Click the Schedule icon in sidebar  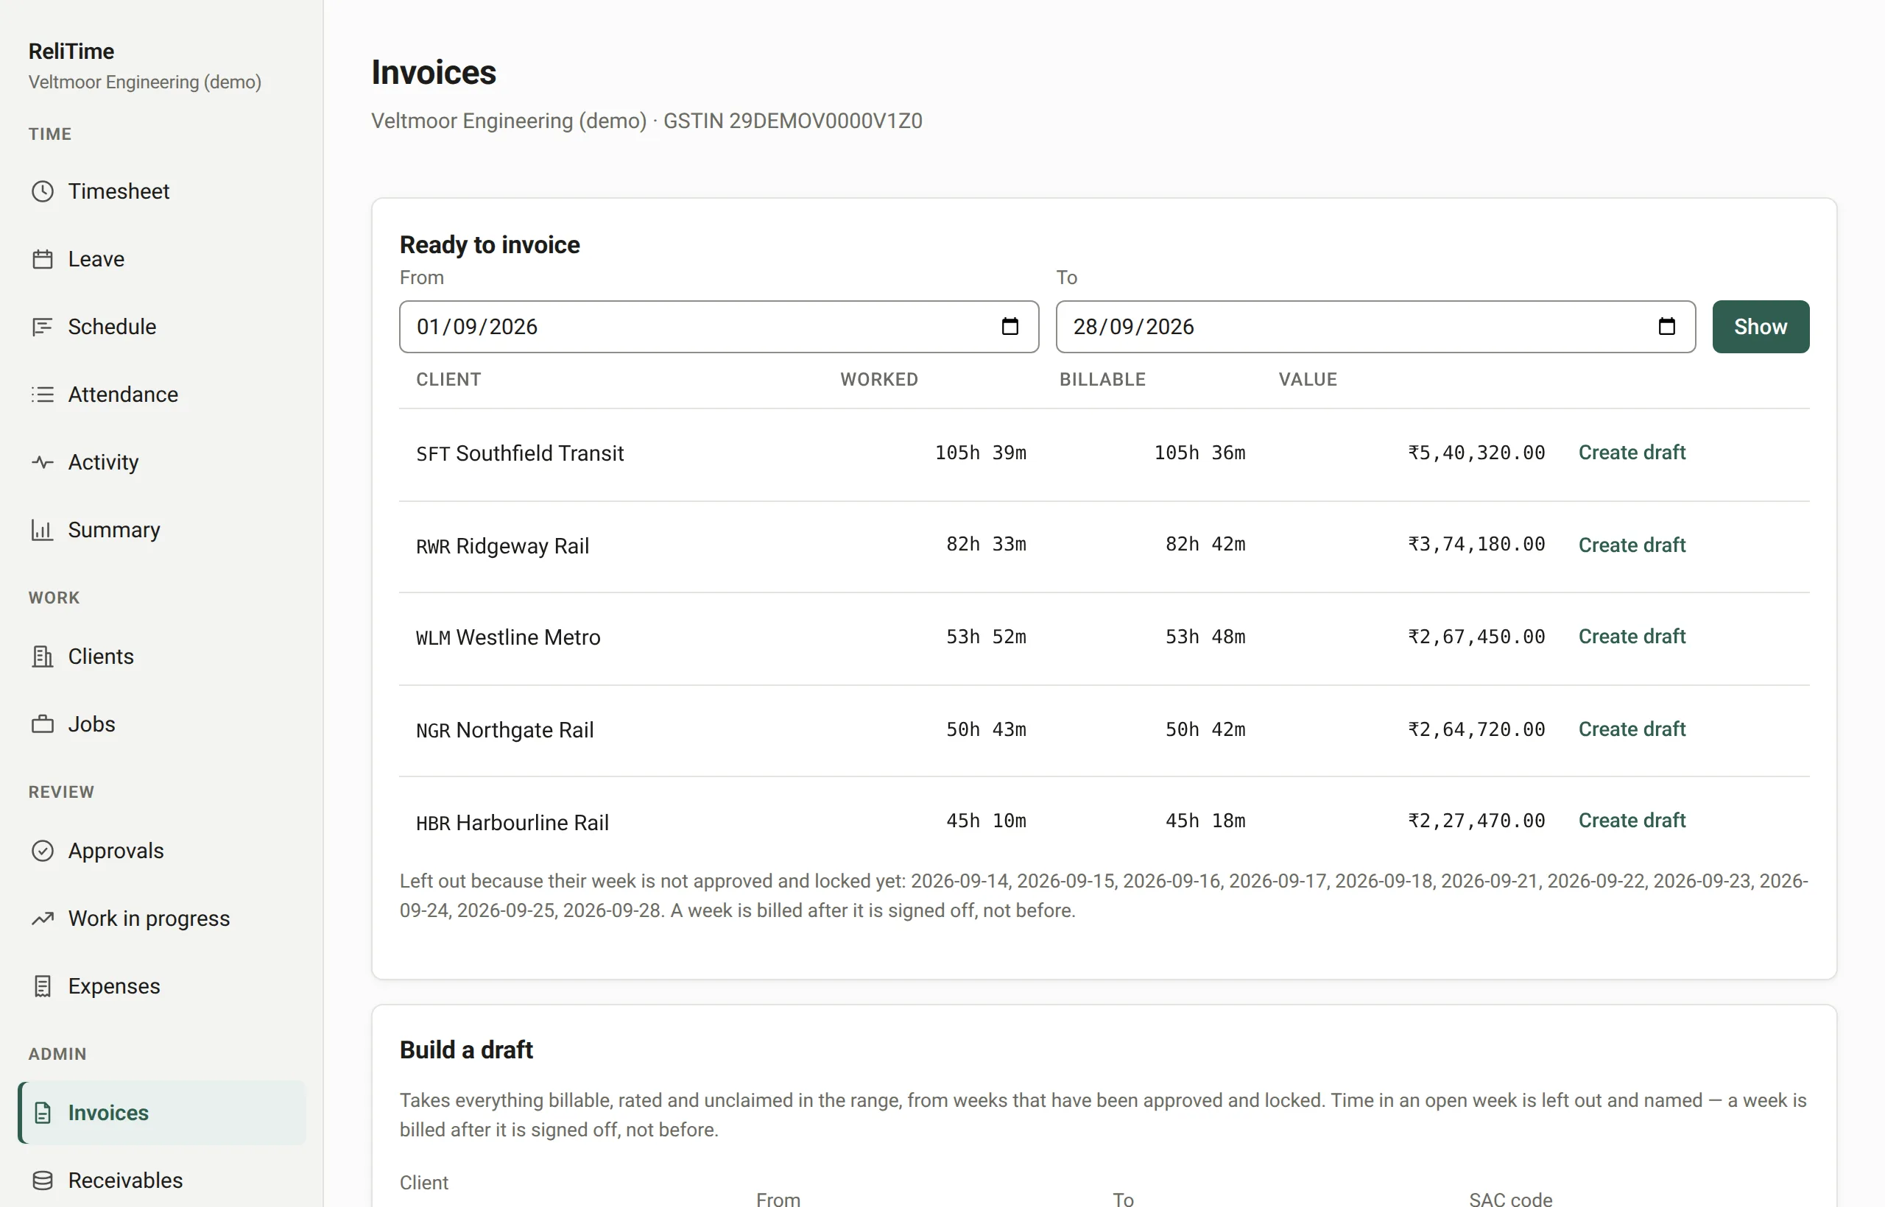pos(43,327)
